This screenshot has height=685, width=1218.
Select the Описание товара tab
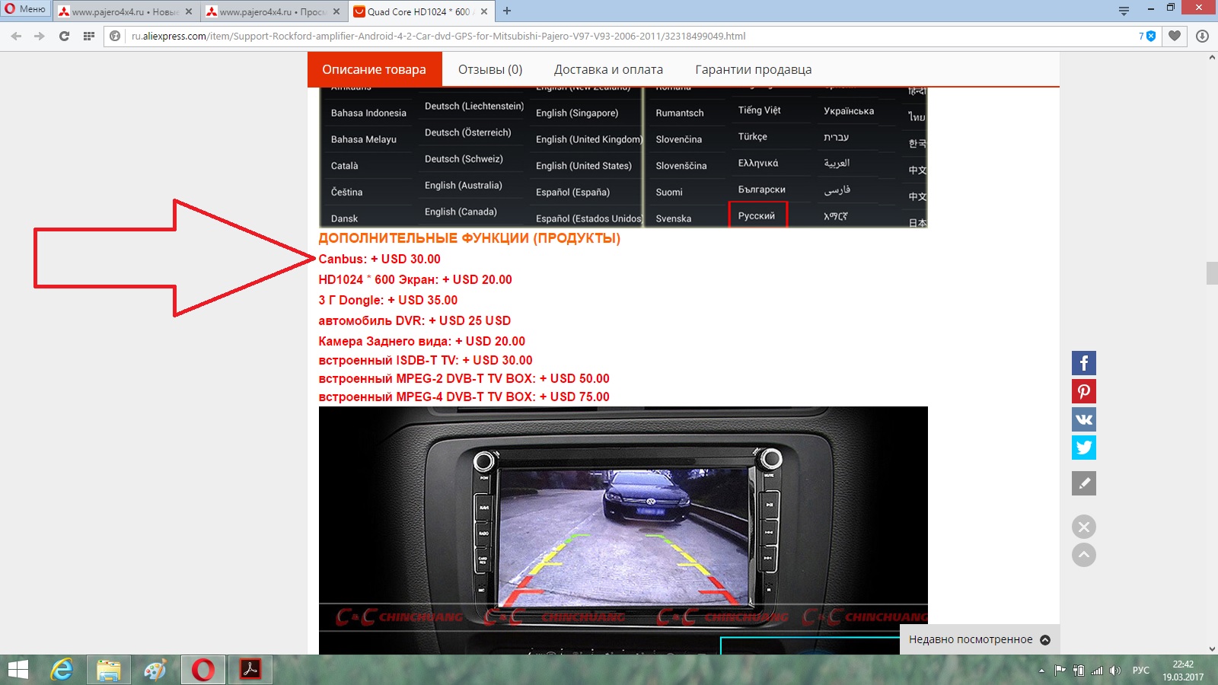pyautogui.click(x=374, y=69)
